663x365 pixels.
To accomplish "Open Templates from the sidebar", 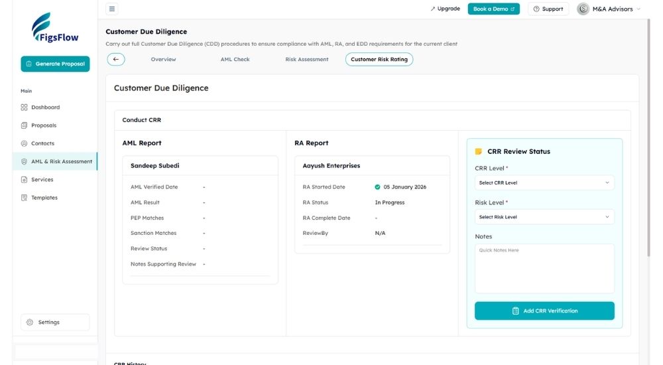I will click(55, 198).
